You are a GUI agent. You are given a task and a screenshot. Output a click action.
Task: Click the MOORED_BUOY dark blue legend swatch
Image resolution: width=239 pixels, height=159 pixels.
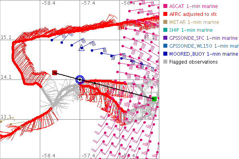165,54
